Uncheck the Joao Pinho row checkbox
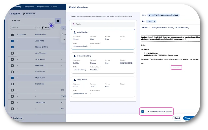 [13, 41]
